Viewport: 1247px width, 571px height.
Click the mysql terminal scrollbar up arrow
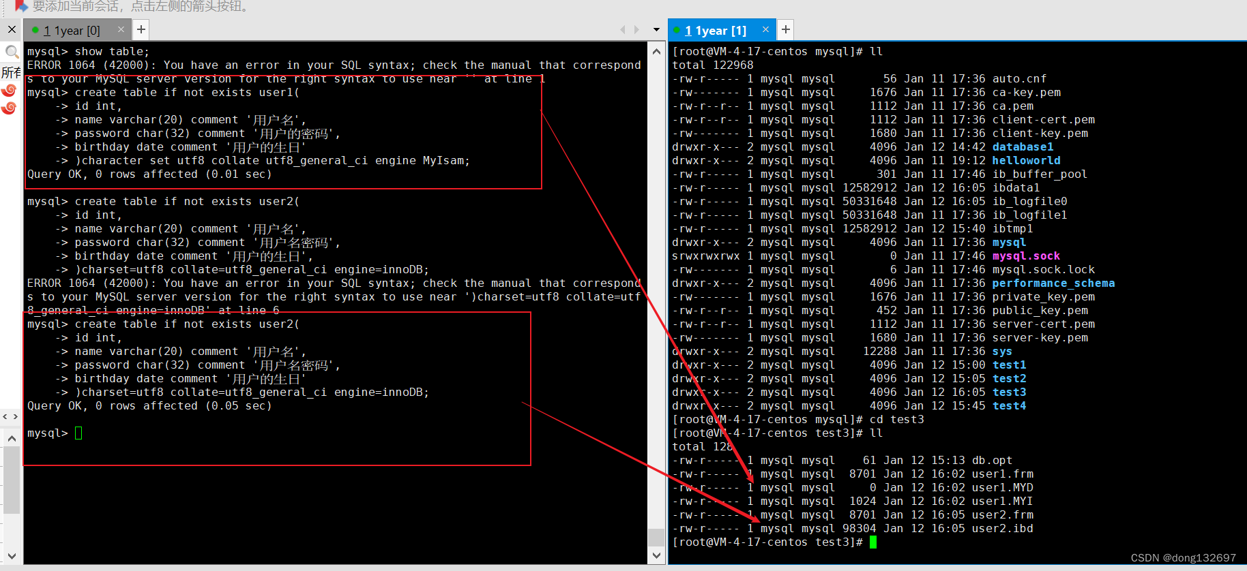[x=656, y=51]
